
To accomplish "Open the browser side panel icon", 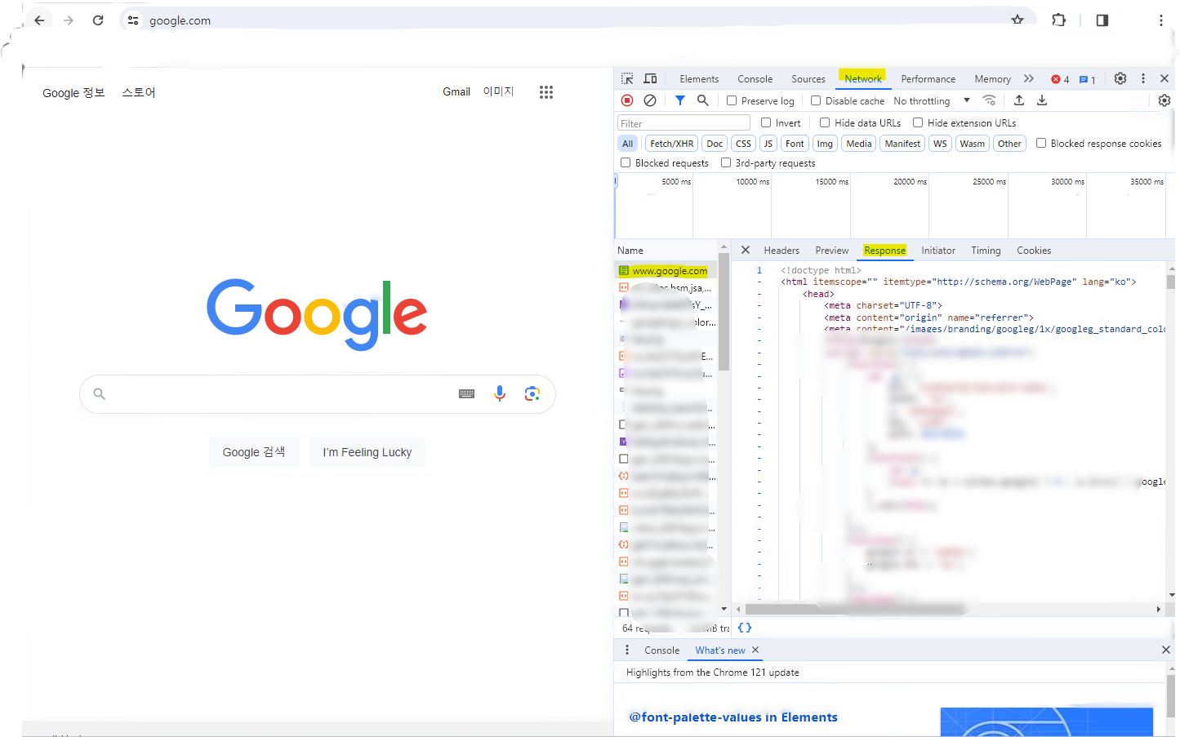I will [1102, 20].
